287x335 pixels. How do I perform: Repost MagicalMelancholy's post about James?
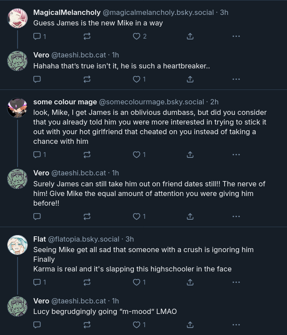click(x=87, y=36)
